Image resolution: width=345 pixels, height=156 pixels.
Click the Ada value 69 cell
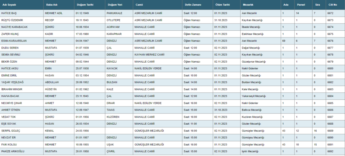click(284, 41)
